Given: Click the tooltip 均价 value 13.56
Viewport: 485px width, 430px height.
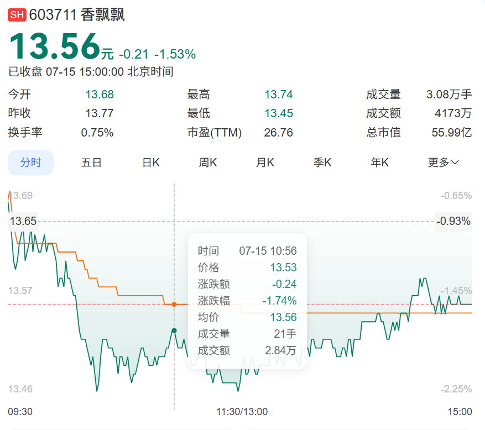Looking at the screenshot, I should (283, 317).
